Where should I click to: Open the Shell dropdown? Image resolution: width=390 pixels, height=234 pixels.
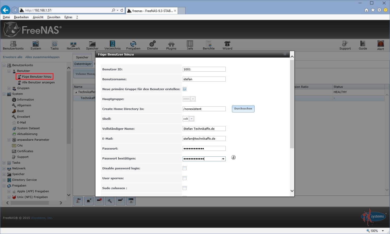[x=191, y=119]
